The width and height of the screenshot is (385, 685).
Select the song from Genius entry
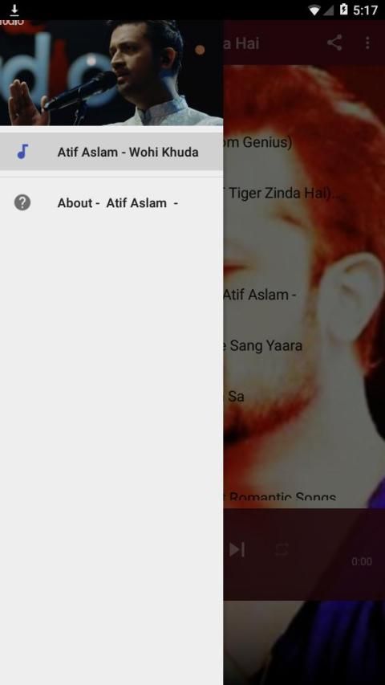click(304, 142)
